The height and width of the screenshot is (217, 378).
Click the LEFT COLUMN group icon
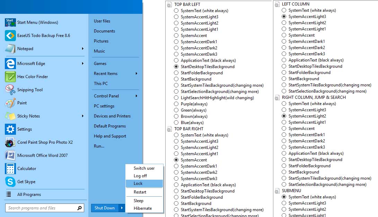pos(277,4)
